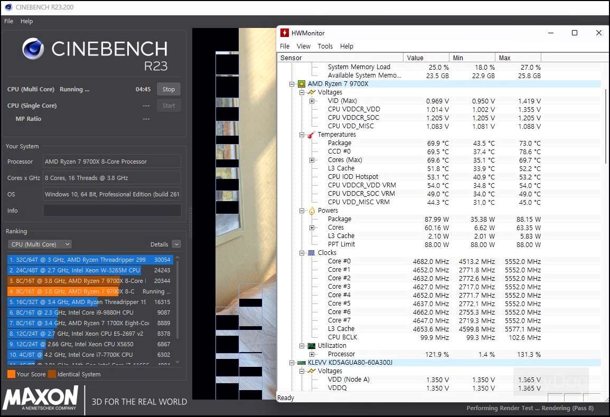Click the Clocks waveform icon
Screen dimensions: 610x417
[312, 253]
